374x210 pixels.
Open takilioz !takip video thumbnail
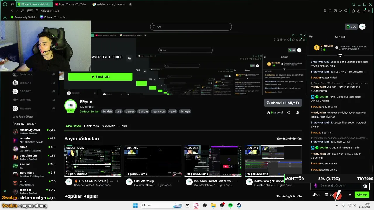(153, 161)
